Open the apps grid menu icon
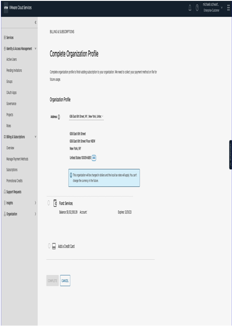This screenshot has width=232, height=326. coord(228,8)
